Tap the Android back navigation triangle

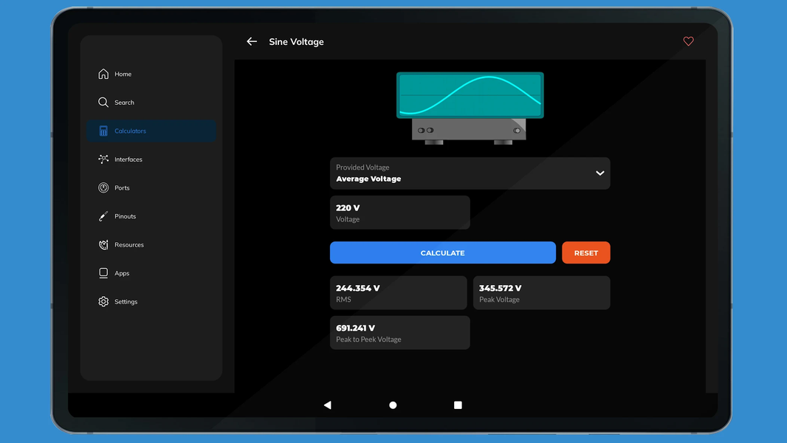pos(327,405)
